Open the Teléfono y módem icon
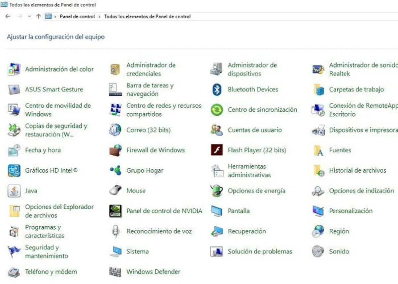The height and width of the screenshot is (284, 398). 14,272
